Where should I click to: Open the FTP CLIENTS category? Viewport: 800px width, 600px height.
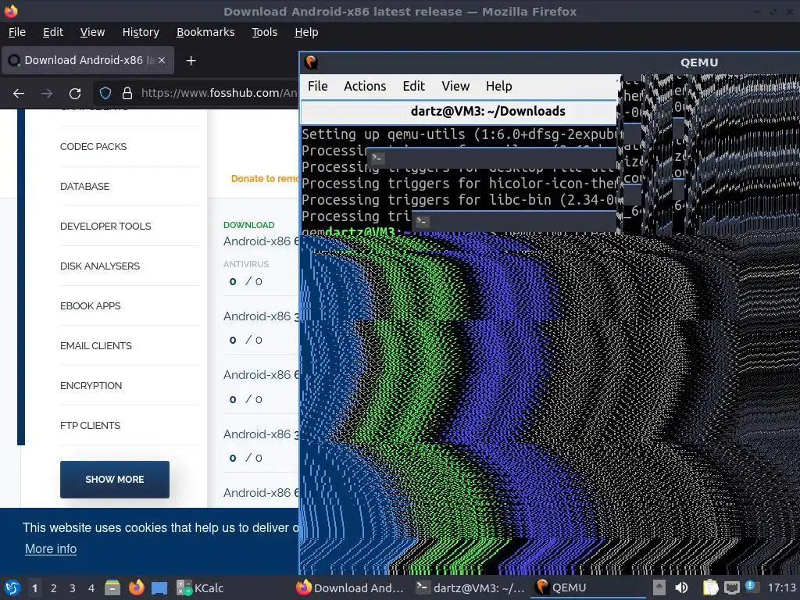[91, 425]
